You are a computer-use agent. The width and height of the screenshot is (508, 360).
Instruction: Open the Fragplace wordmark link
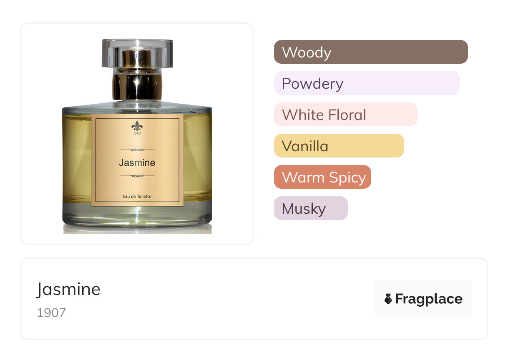click(429, 299)
